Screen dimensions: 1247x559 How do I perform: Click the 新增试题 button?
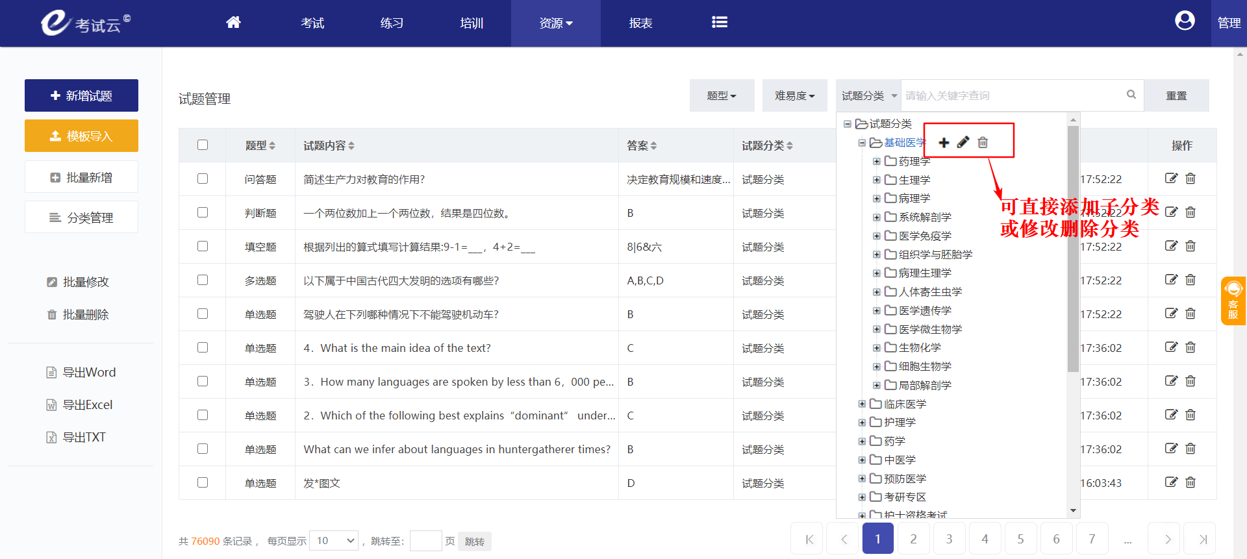pos(81,95)
